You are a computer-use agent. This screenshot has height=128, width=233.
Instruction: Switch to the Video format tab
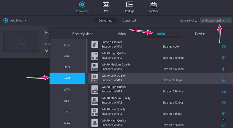click(122, 34)
